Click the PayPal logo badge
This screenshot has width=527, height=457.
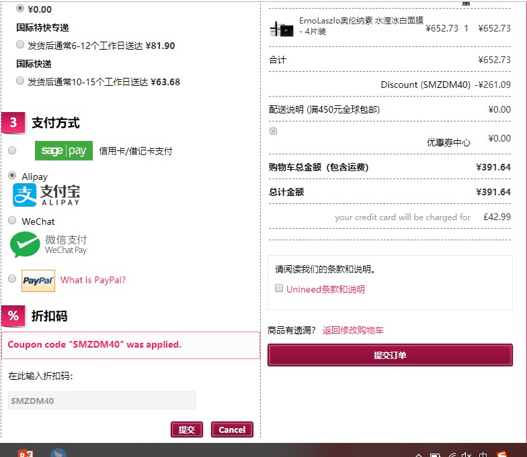[x=38, y=281]
